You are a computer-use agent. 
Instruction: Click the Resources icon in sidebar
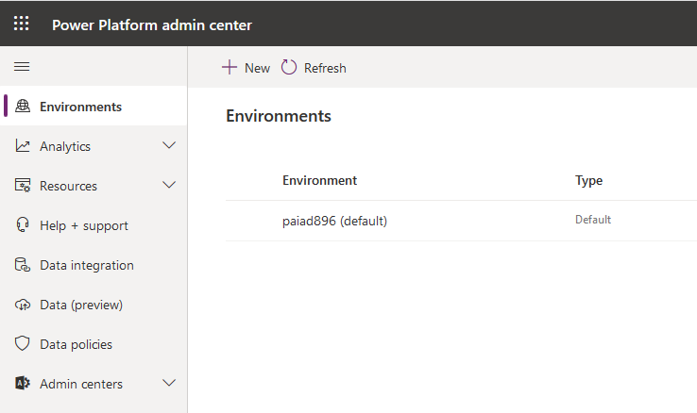[x=24, y=186]
